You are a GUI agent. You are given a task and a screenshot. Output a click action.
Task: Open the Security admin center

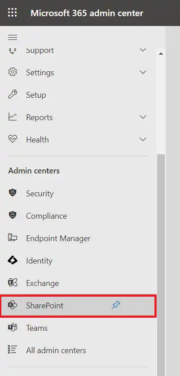79,193
